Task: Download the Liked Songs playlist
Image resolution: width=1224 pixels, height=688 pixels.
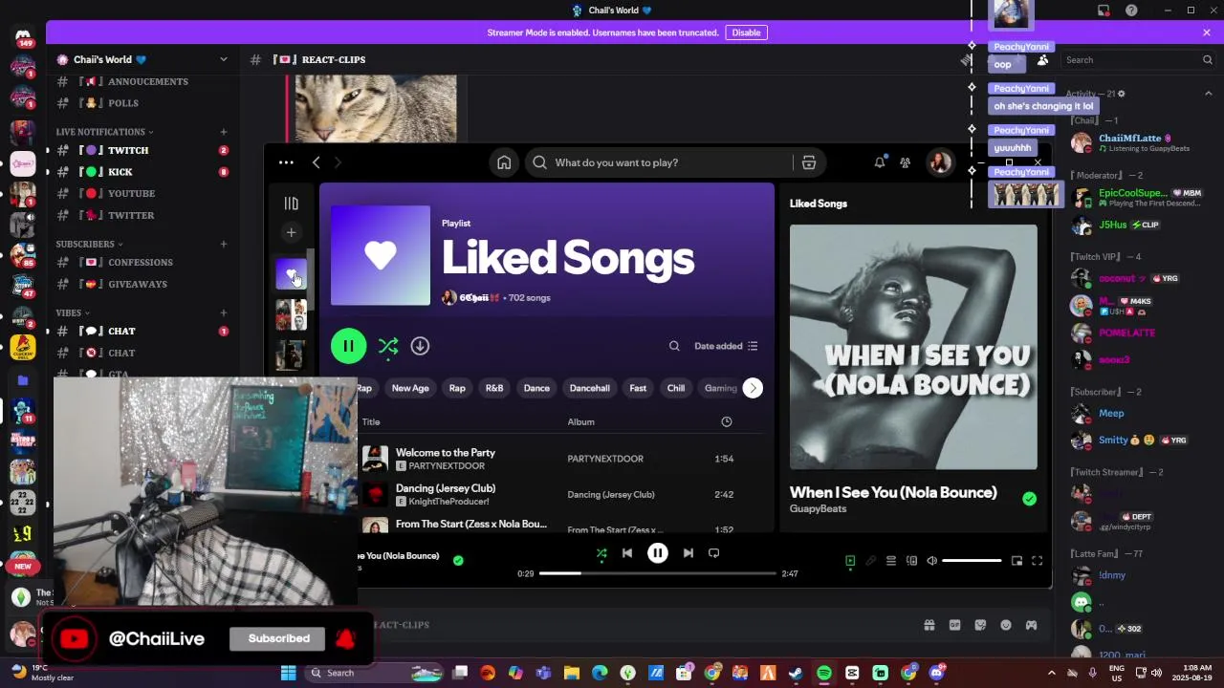Action: tap(420, 346)
